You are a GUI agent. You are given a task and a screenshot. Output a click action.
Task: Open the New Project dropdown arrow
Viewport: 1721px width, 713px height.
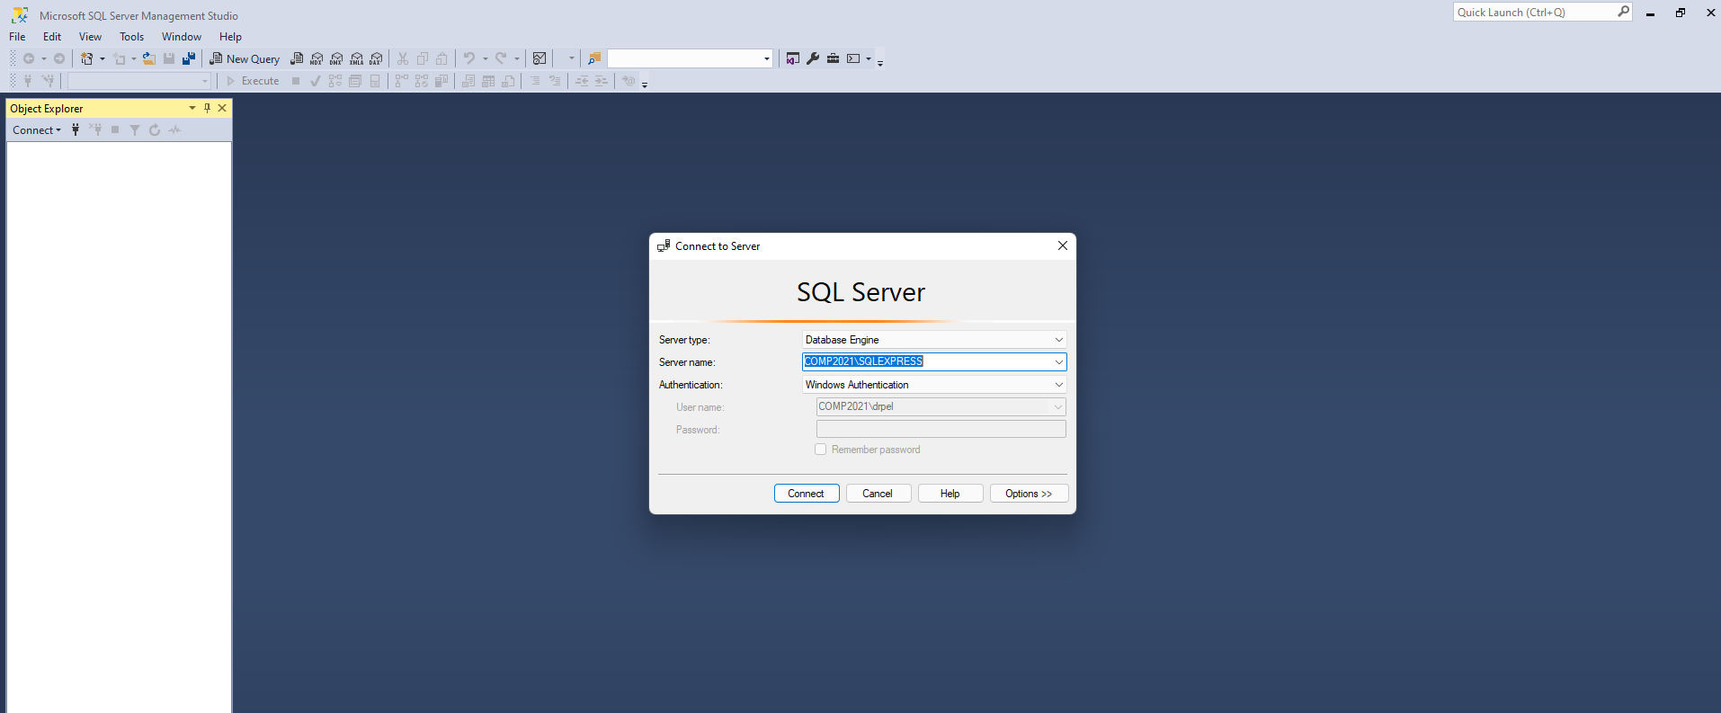tap(102, 58)
